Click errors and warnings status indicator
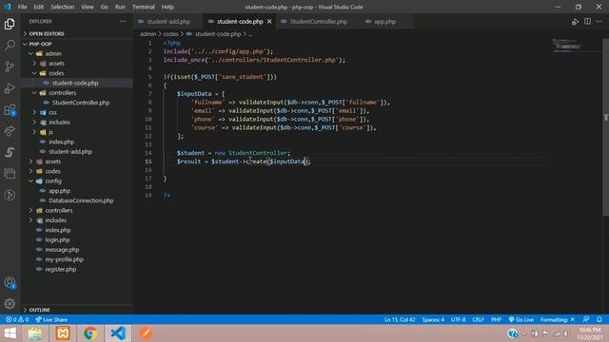 click(x=17, y=319)
